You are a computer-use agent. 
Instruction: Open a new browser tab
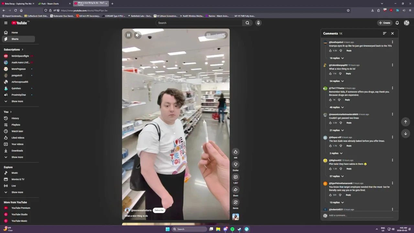click(x=112, y=4)
